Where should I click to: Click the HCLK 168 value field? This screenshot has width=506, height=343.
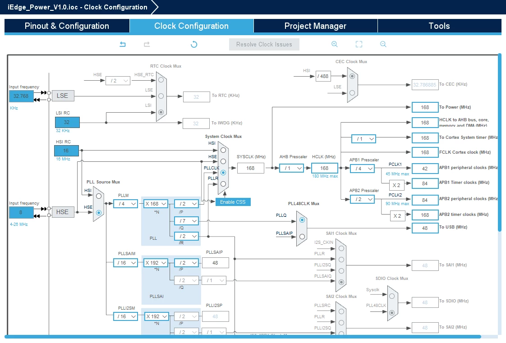[325, 168]
